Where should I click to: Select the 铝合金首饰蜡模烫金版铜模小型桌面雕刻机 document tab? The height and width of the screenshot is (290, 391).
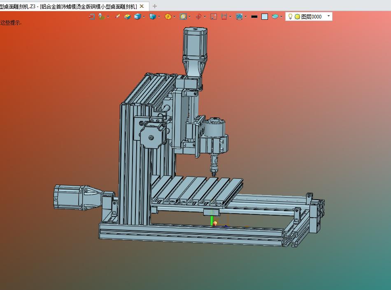[x=69, y=7]
